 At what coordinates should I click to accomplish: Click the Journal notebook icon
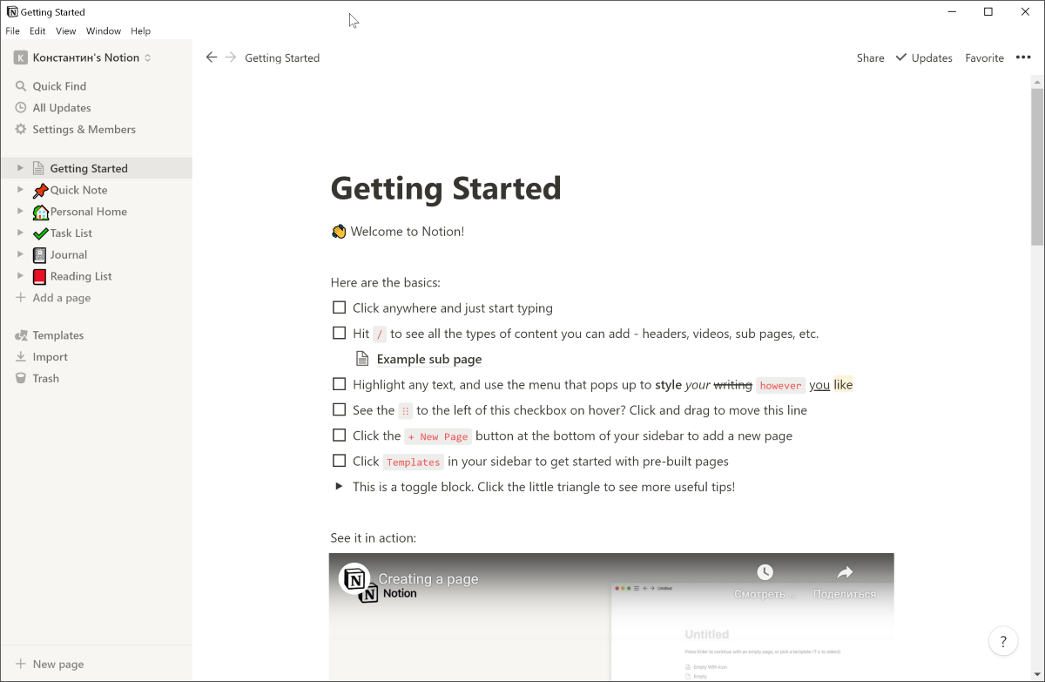coord(39,254)
